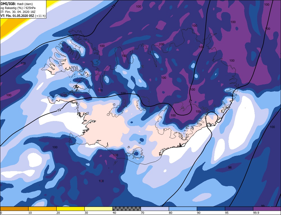The width and height of the screenshot is (281, 215).
Task: Click the 'DMI/IGB: Hæð (dam)' title line
Action: [x=17, y=4]
